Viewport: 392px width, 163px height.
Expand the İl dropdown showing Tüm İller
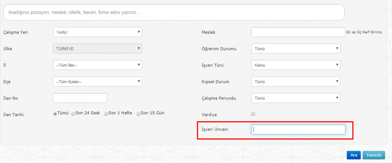tap(98, 65)
